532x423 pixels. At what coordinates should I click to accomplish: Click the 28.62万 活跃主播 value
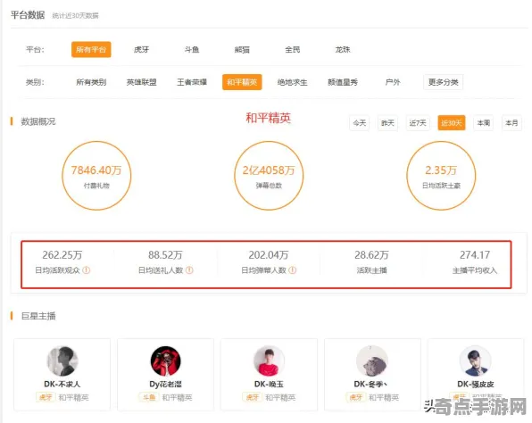click(x=371, y=254)
